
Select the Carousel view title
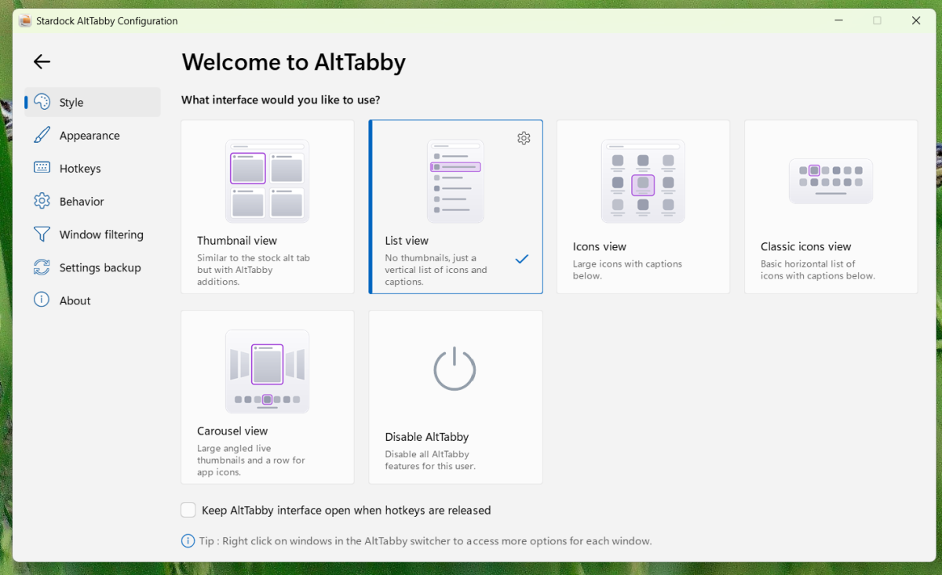point(232,431)
